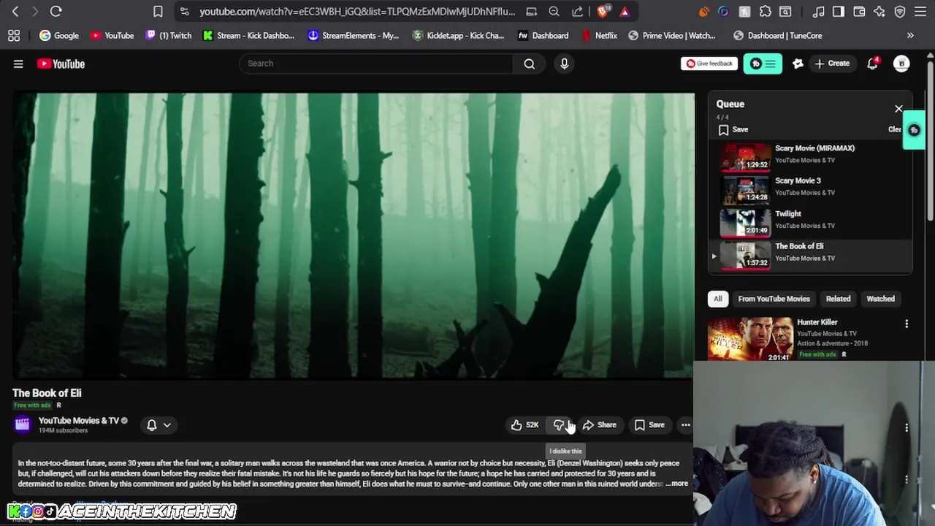View site settings icon in address bar

pyautogui.click(x=184, y=11)
